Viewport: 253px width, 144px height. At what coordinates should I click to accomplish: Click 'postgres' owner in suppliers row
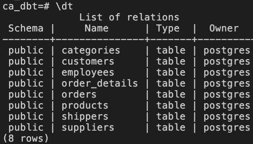click(x=227, y=128)
